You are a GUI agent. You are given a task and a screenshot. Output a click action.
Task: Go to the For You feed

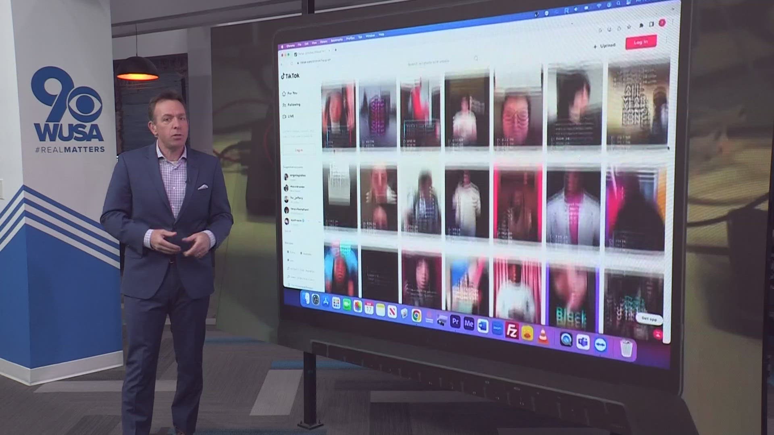pos(290,93)
